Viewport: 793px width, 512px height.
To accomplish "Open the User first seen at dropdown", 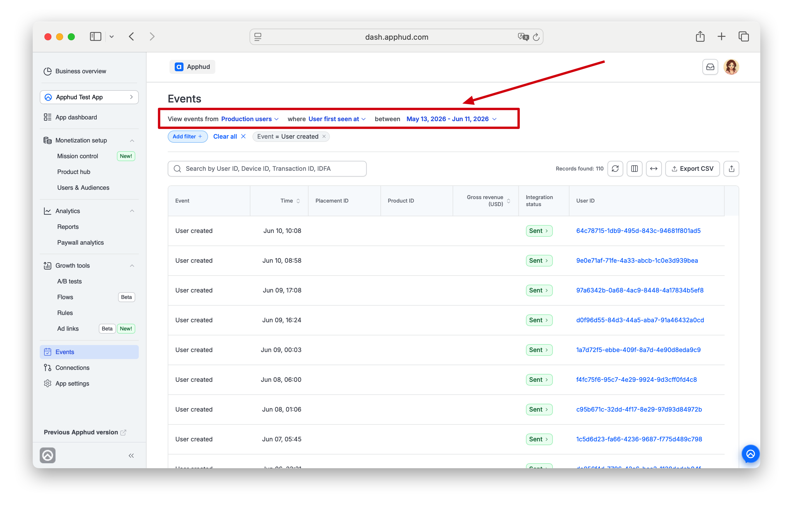I will pyautogui.click(x=337, y=119).
